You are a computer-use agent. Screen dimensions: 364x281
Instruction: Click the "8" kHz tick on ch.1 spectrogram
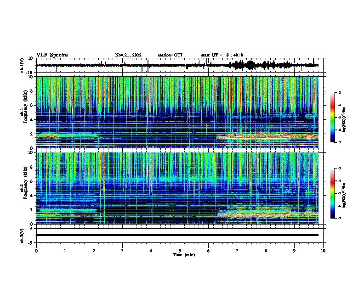pyautogui.click(x=32, y=91)
